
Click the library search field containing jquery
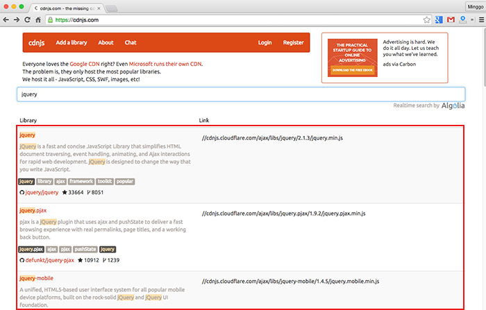pos(241,94)
